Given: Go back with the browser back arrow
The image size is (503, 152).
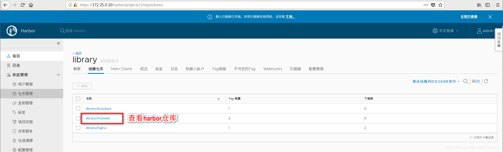Looking at the screenshot, I should (6, 5).
